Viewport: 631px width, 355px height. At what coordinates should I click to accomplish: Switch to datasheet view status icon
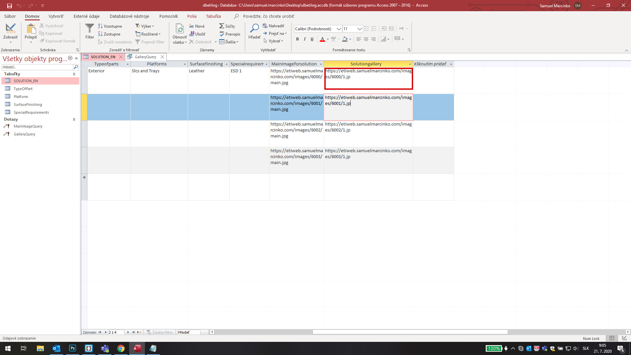click(x=612, y=338)
